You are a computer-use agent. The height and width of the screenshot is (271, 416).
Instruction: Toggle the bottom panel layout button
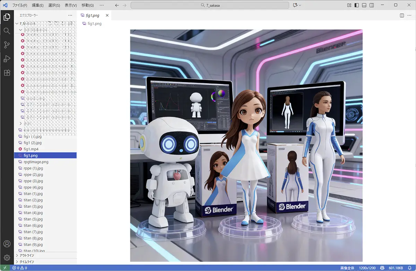(364, 5)
